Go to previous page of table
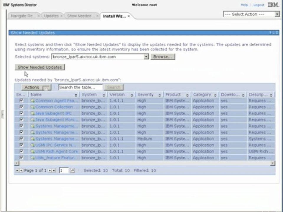 [x=21, y=170]
